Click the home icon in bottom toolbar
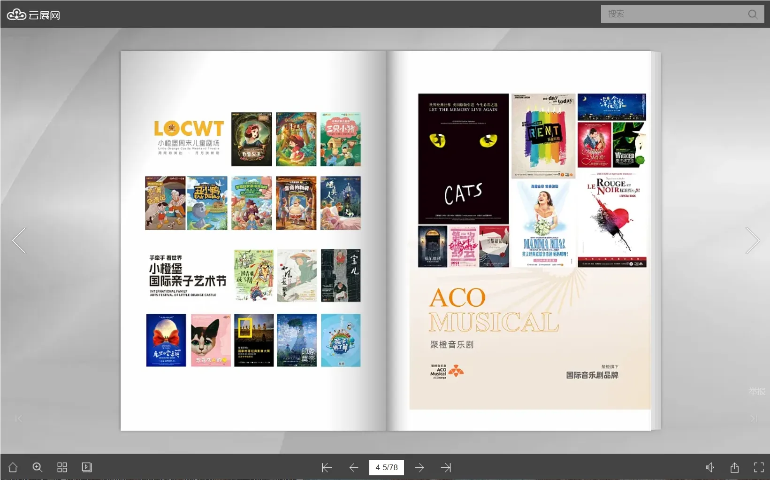Image resolution: width=770 pixels, height=480 pixels. click(13, 467)
